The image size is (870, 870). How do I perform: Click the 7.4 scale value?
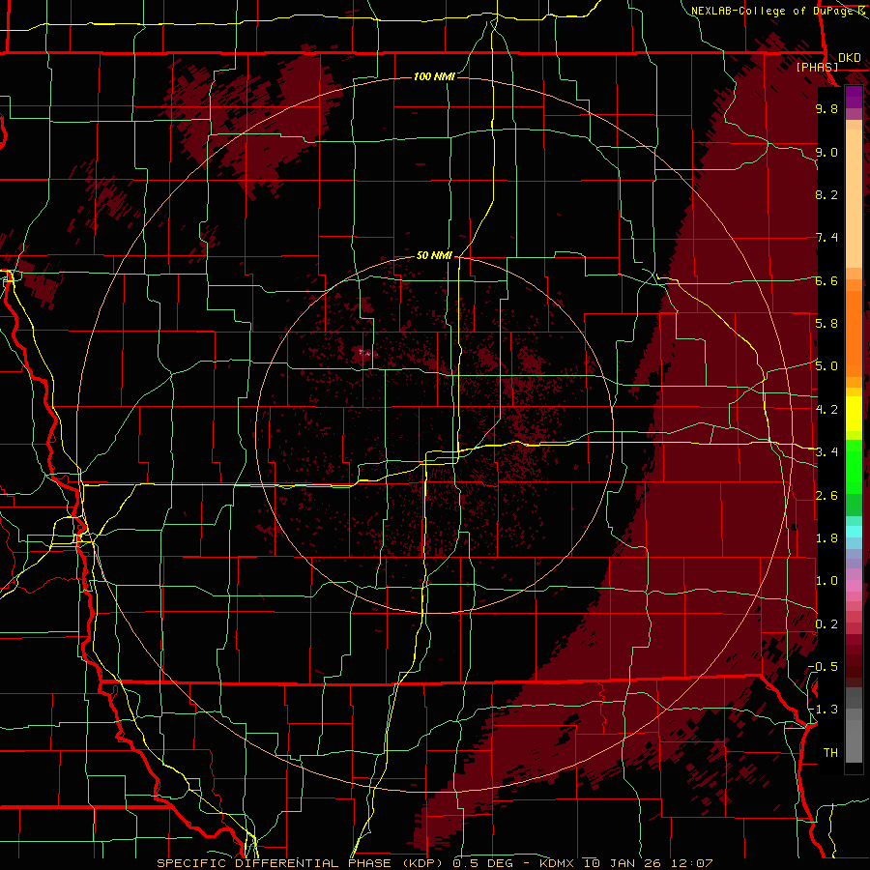826,238
